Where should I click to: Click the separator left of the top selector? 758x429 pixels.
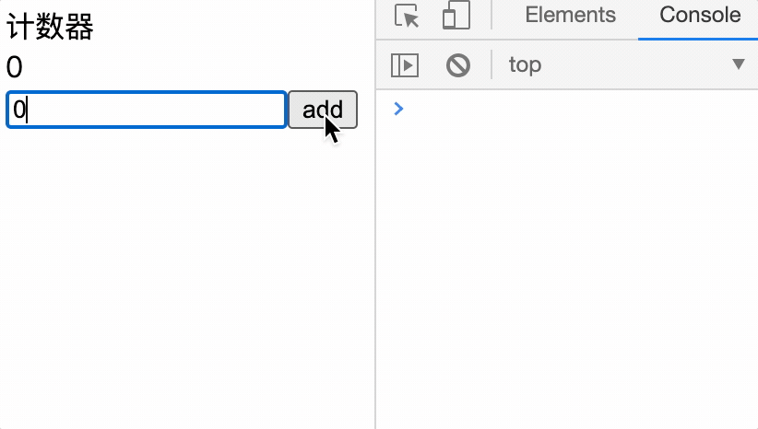tap(491, 64)
